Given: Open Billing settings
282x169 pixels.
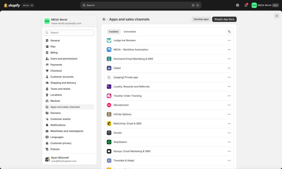Looking at the screenshot, I should [69, 52].
